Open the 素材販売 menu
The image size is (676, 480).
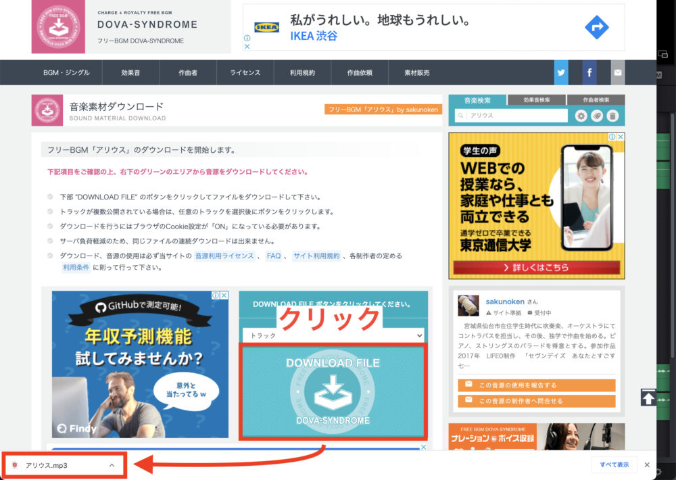click(417, 72)
